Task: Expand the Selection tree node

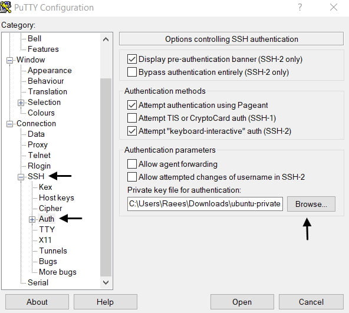Action: coord(21,103)
